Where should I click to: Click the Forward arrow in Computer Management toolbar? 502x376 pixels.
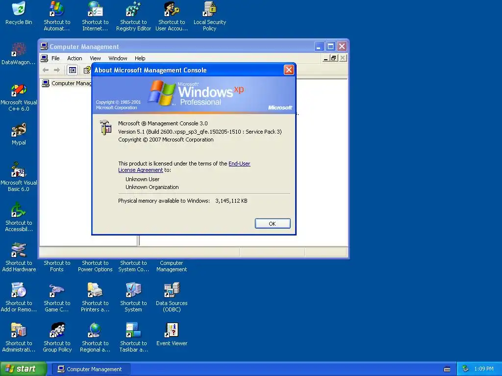(57, 70)
